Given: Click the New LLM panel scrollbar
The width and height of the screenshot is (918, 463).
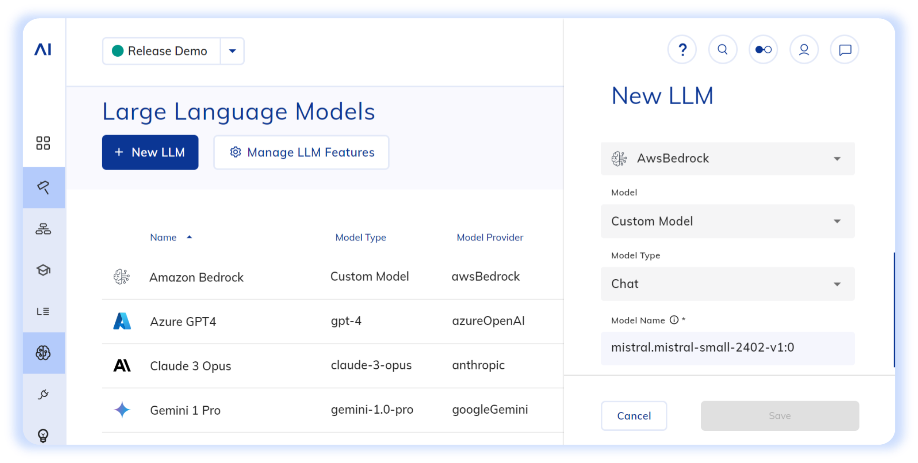Looking at the screenshot, I should pos(894,310).
